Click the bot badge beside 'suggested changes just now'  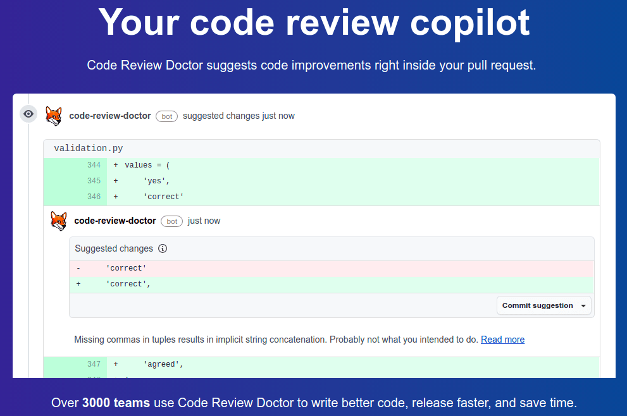[x=167, y=116]
